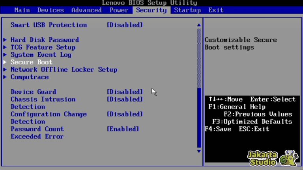
Task: Open Network Offline Locker Setup
Action: pos(64,70)
